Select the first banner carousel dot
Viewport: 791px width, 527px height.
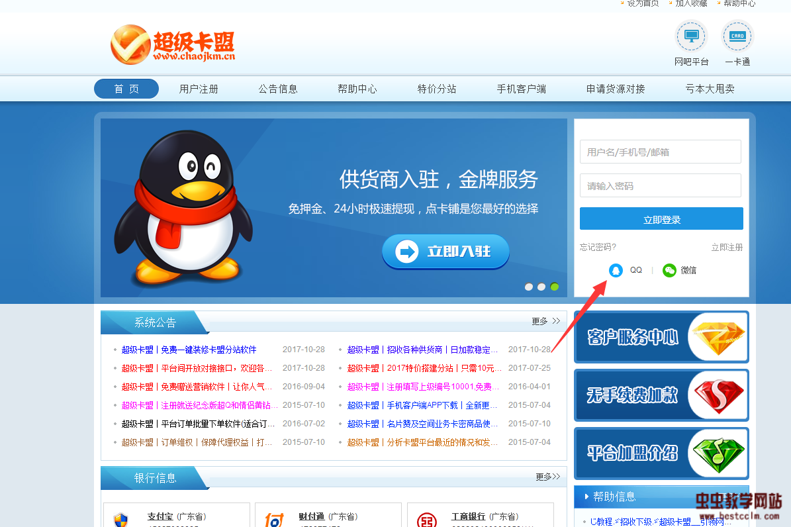point(529,287)
